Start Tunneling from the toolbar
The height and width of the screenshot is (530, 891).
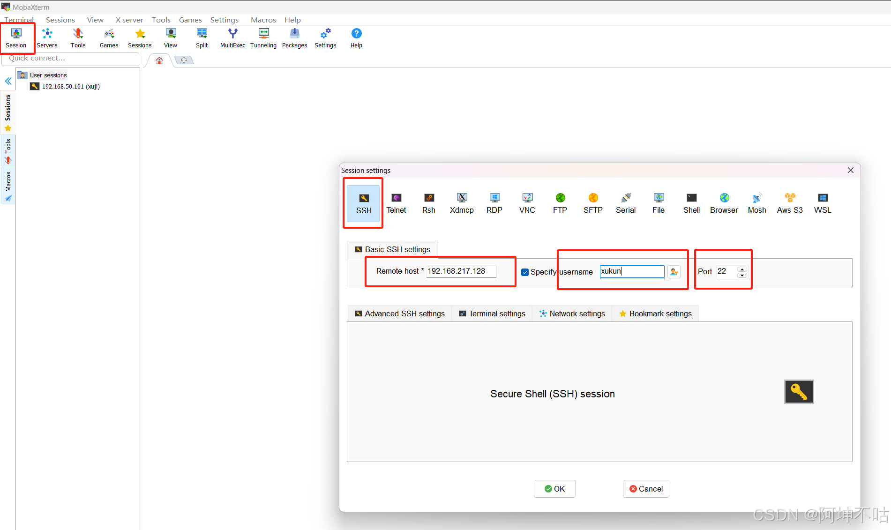(263, 38)
